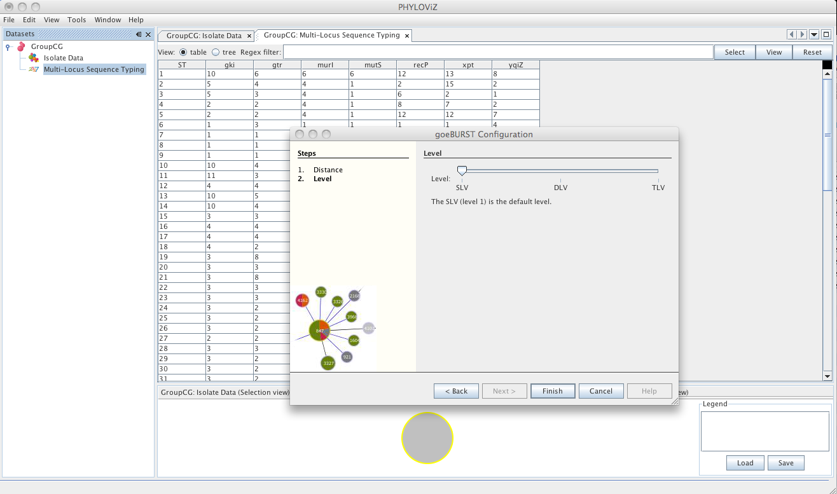Screen dimensions: 837x494
Task: Click the table scrollbar down arrow
Action: 827,376
